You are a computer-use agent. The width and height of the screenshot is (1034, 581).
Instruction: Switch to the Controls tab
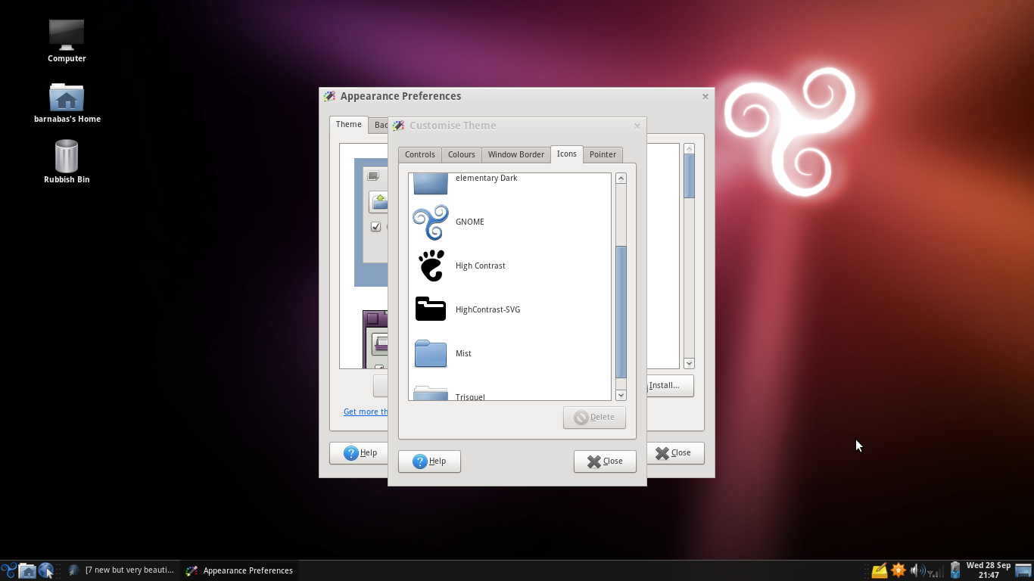click(419, 154)
